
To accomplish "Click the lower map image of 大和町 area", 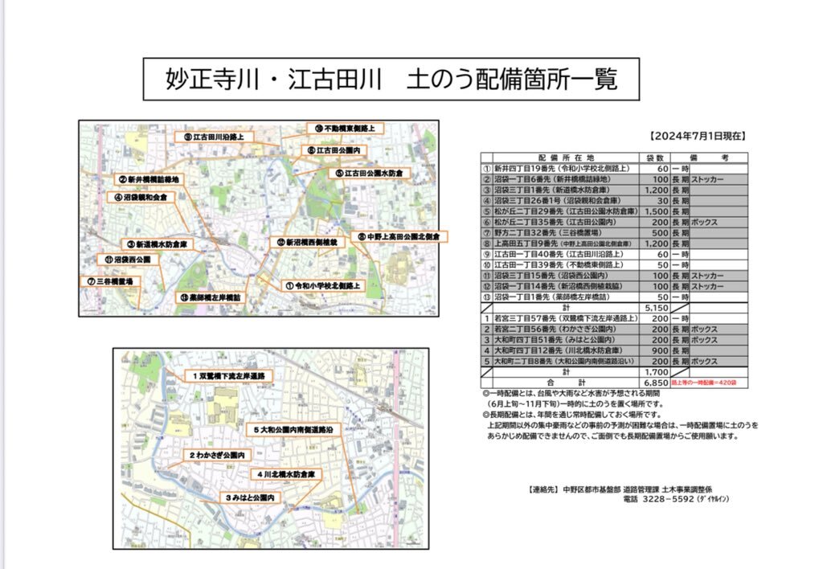I will [271, 448].
